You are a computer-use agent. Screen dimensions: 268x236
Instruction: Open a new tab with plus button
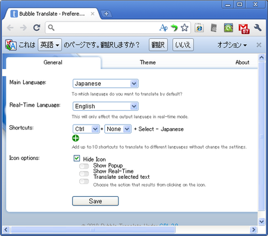[x=106, y=14]
